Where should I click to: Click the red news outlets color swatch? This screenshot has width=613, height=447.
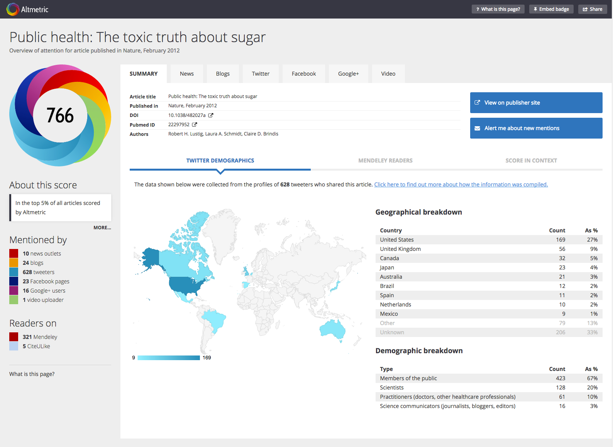14,253
